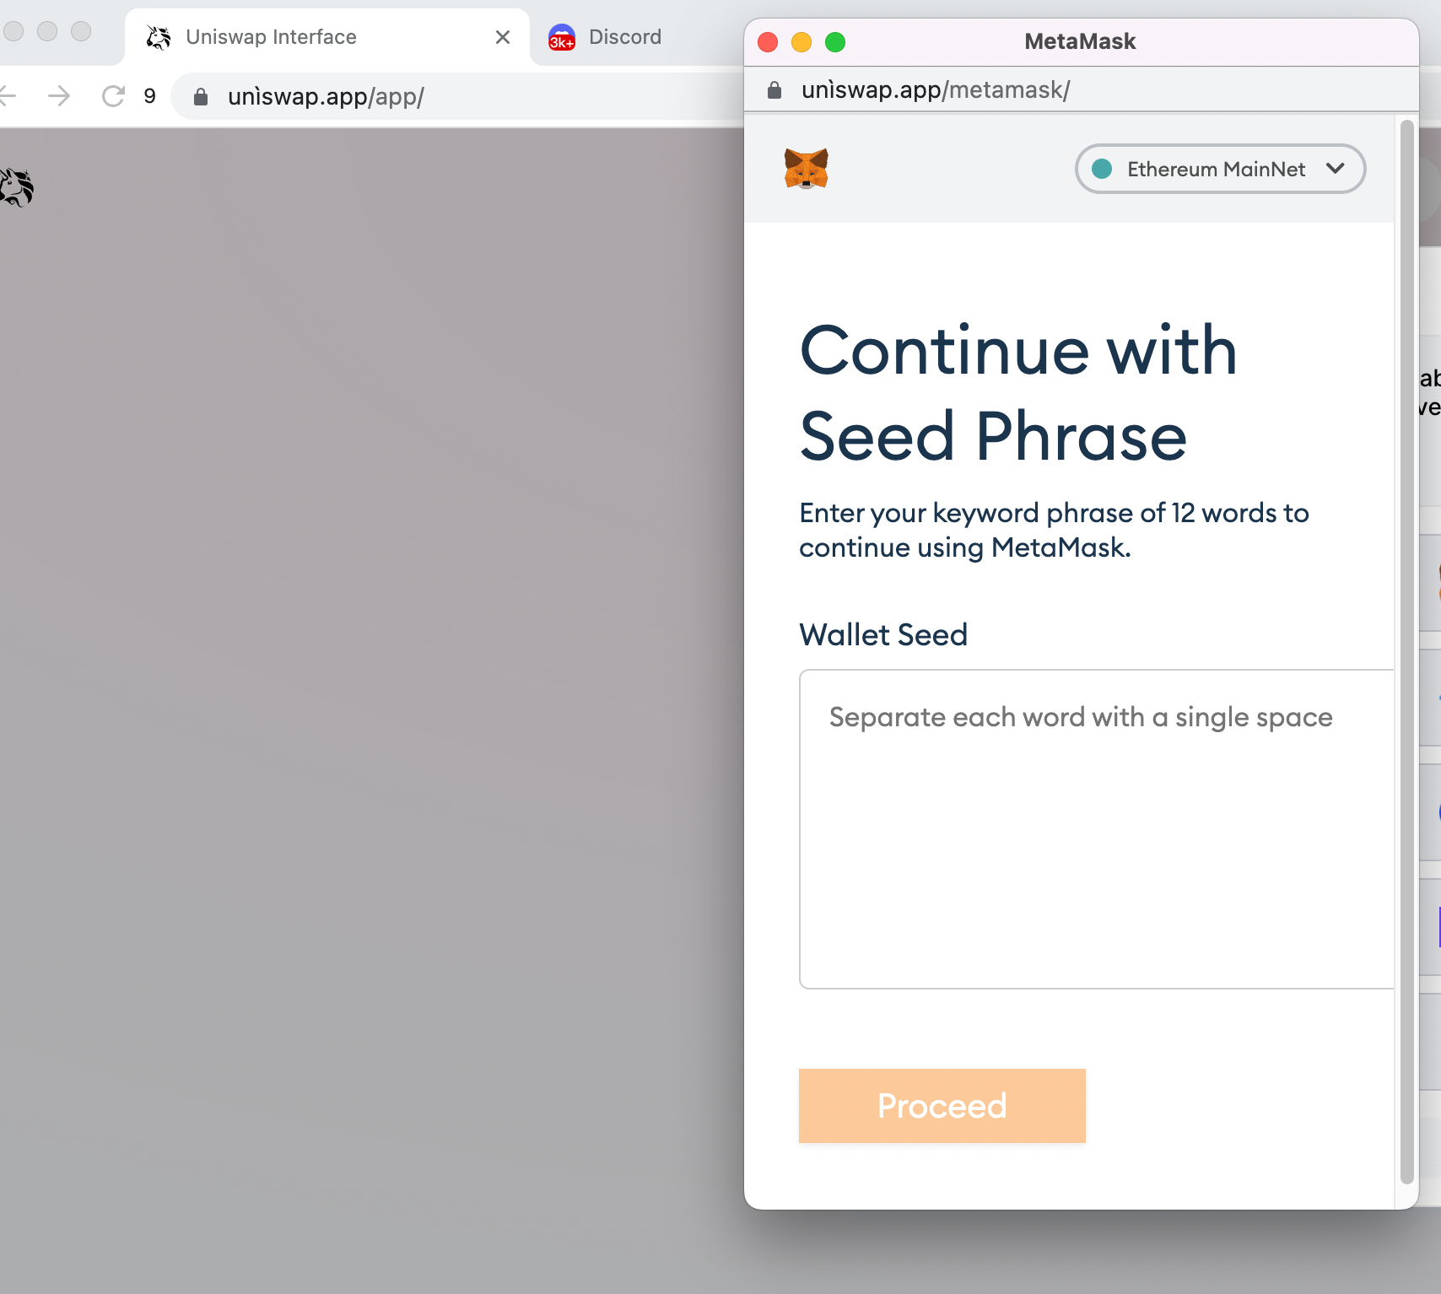Click the MetaMask popup URL text
The height and width of the screenshot is (1294, 1441).
935,90
